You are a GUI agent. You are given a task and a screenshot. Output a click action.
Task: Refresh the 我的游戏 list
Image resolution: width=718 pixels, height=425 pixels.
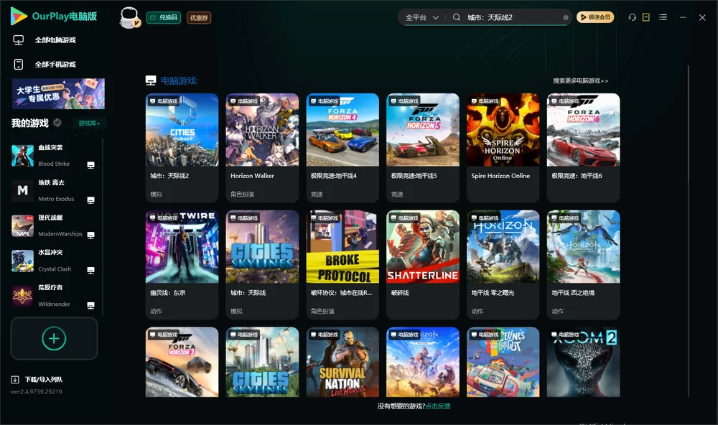coord(57,123)
